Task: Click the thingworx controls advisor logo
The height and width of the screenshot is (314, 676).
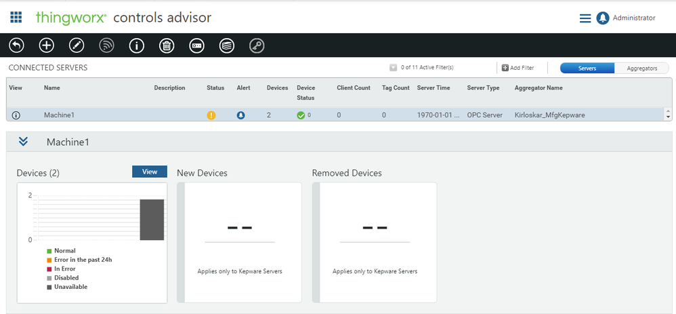Action: point(124,18)
